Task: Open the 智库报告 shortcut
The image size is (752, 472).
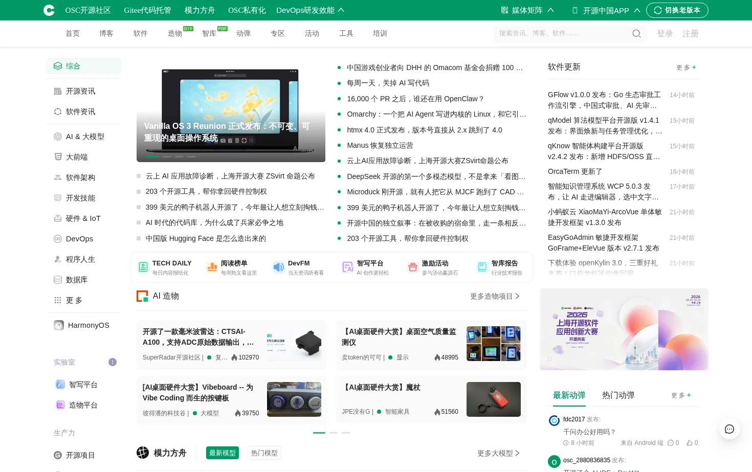Action: click(499, 267)
